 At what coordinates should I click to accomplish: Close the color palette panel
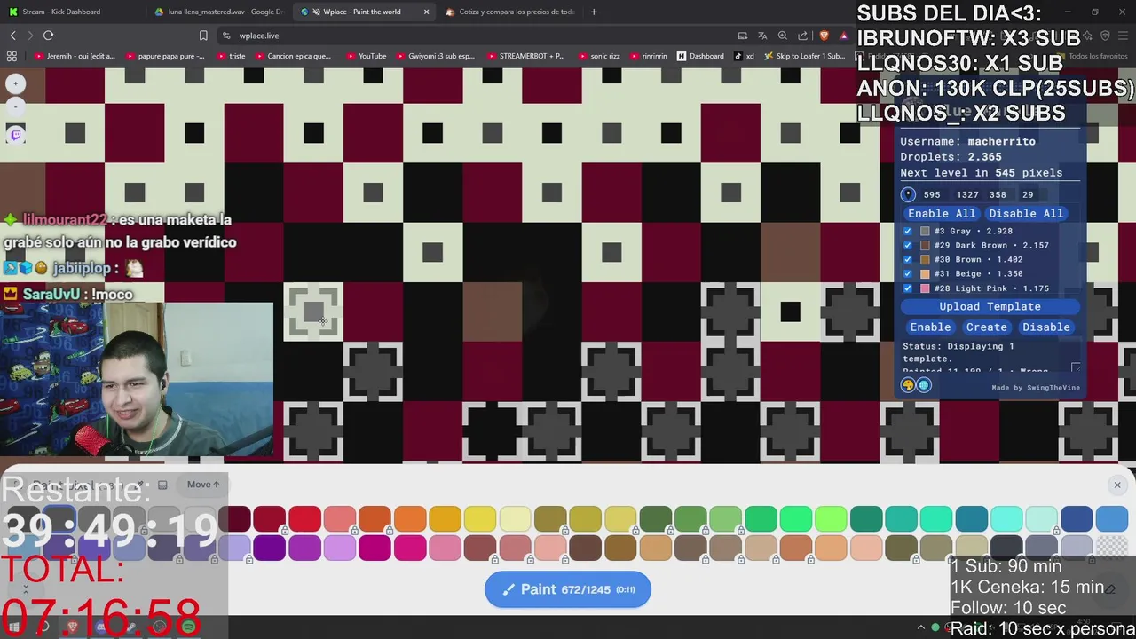pyautogui.click(x=1117, y=485)
